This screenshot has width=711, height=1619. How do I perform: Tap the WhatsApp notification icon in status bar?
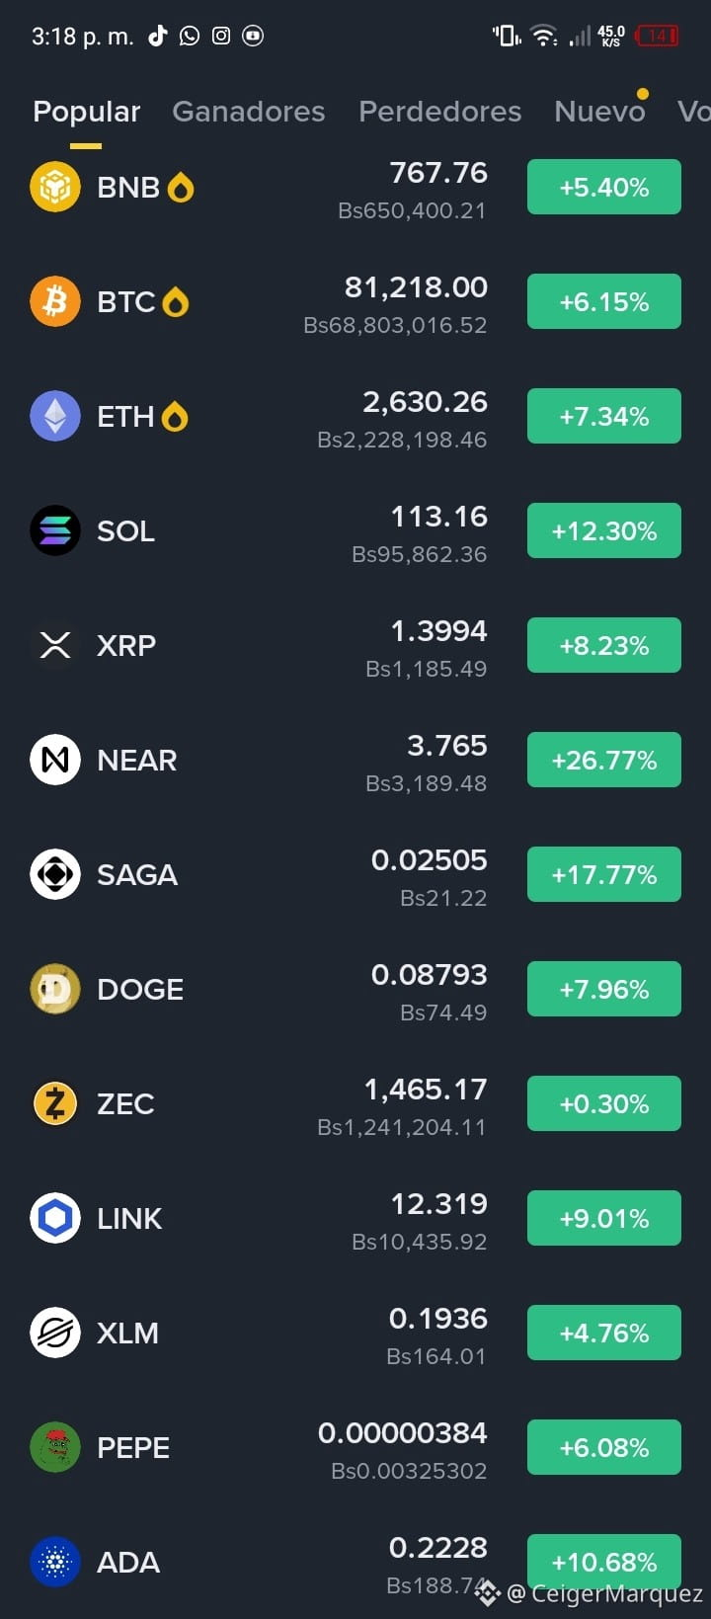tap(189, 36)
